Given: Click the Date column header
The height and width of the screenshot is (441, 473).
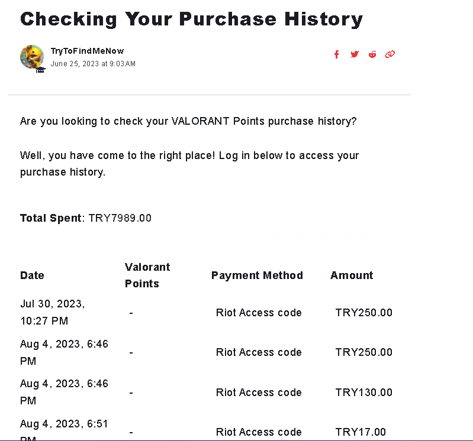Looking at the screenshot, I should 32,275.
